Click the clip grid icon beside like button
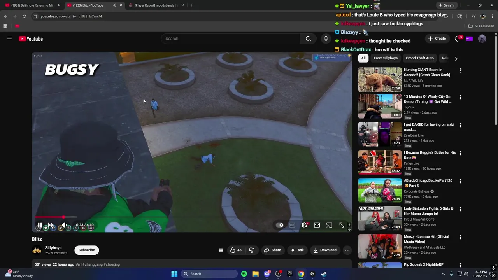The width and height of the screenshot is (498, 280). [221, 250]
